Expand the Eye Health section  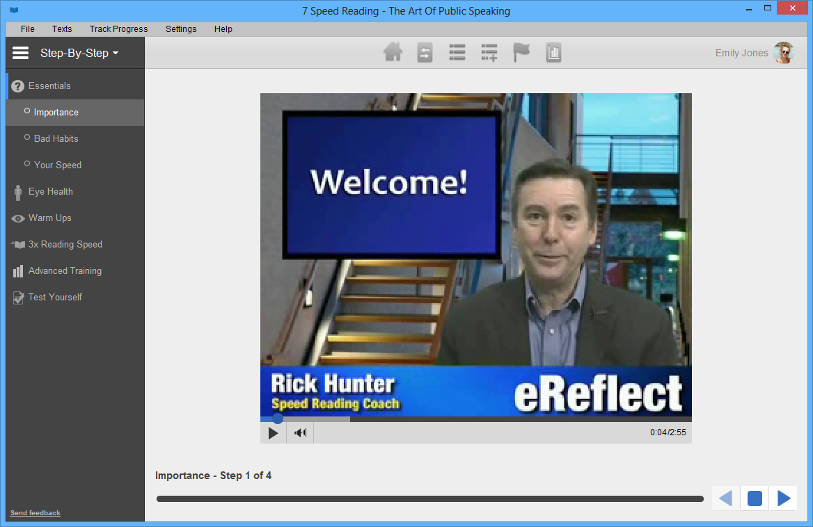point(50,191)
